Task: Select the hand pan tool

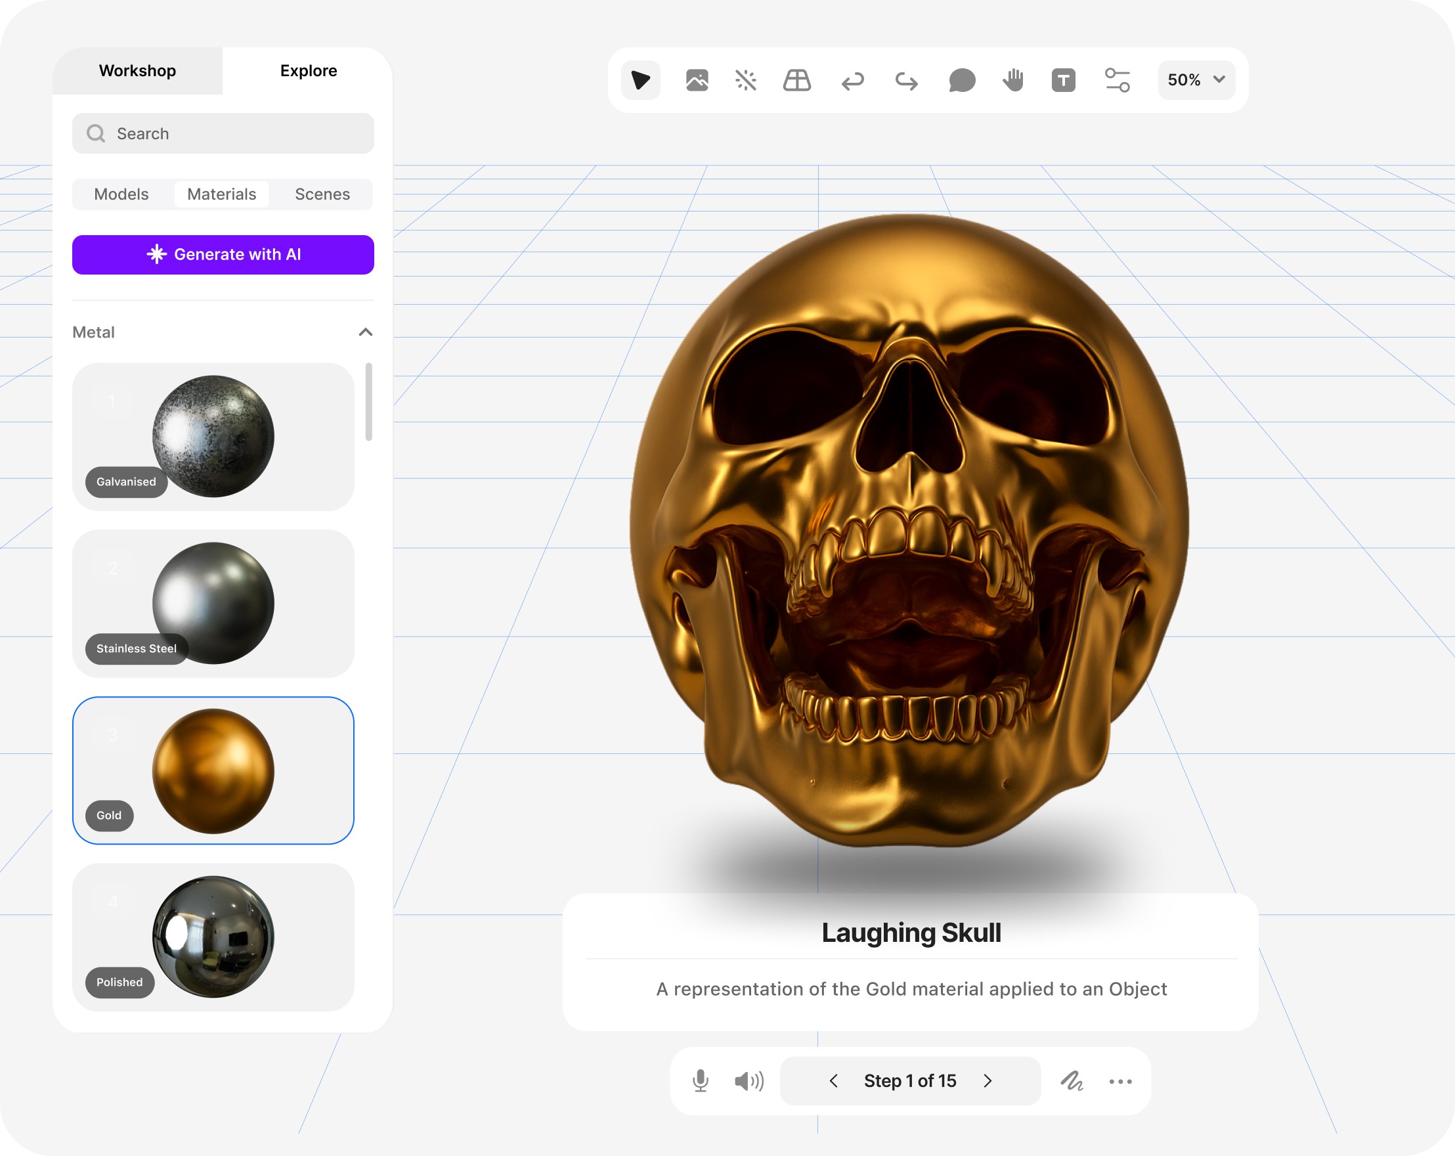Action: pos(1013,80)
